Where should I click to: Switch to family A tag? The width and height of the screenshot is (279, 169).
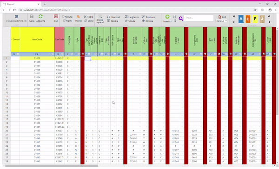click(241, 19)
